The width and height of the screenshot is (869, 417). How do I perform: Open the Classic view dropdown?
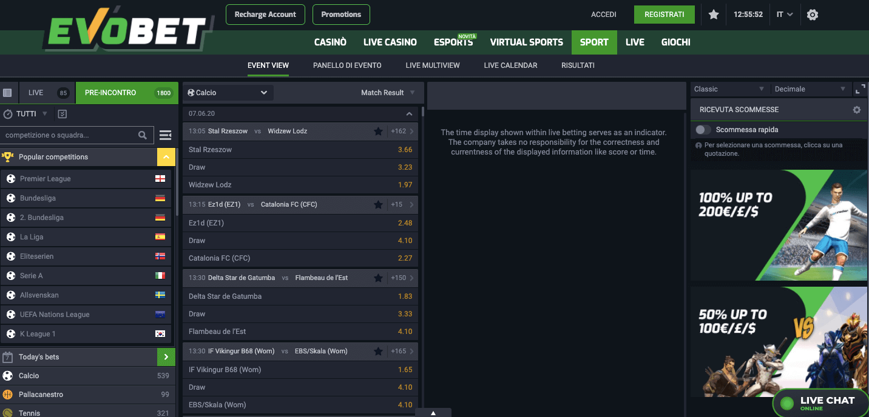[x=730, y=89]
